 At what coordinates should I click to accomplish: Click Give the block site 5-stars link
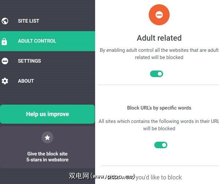pos(47,157)
